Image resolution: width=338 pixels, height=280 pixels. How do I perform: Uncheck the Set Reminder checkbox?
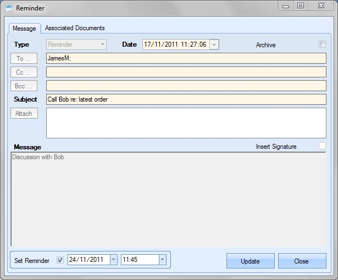coord(60,260)
